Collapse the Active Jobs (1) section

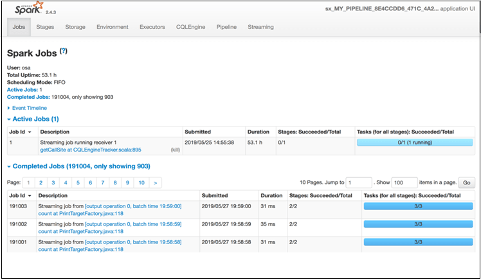coord(33,119)
